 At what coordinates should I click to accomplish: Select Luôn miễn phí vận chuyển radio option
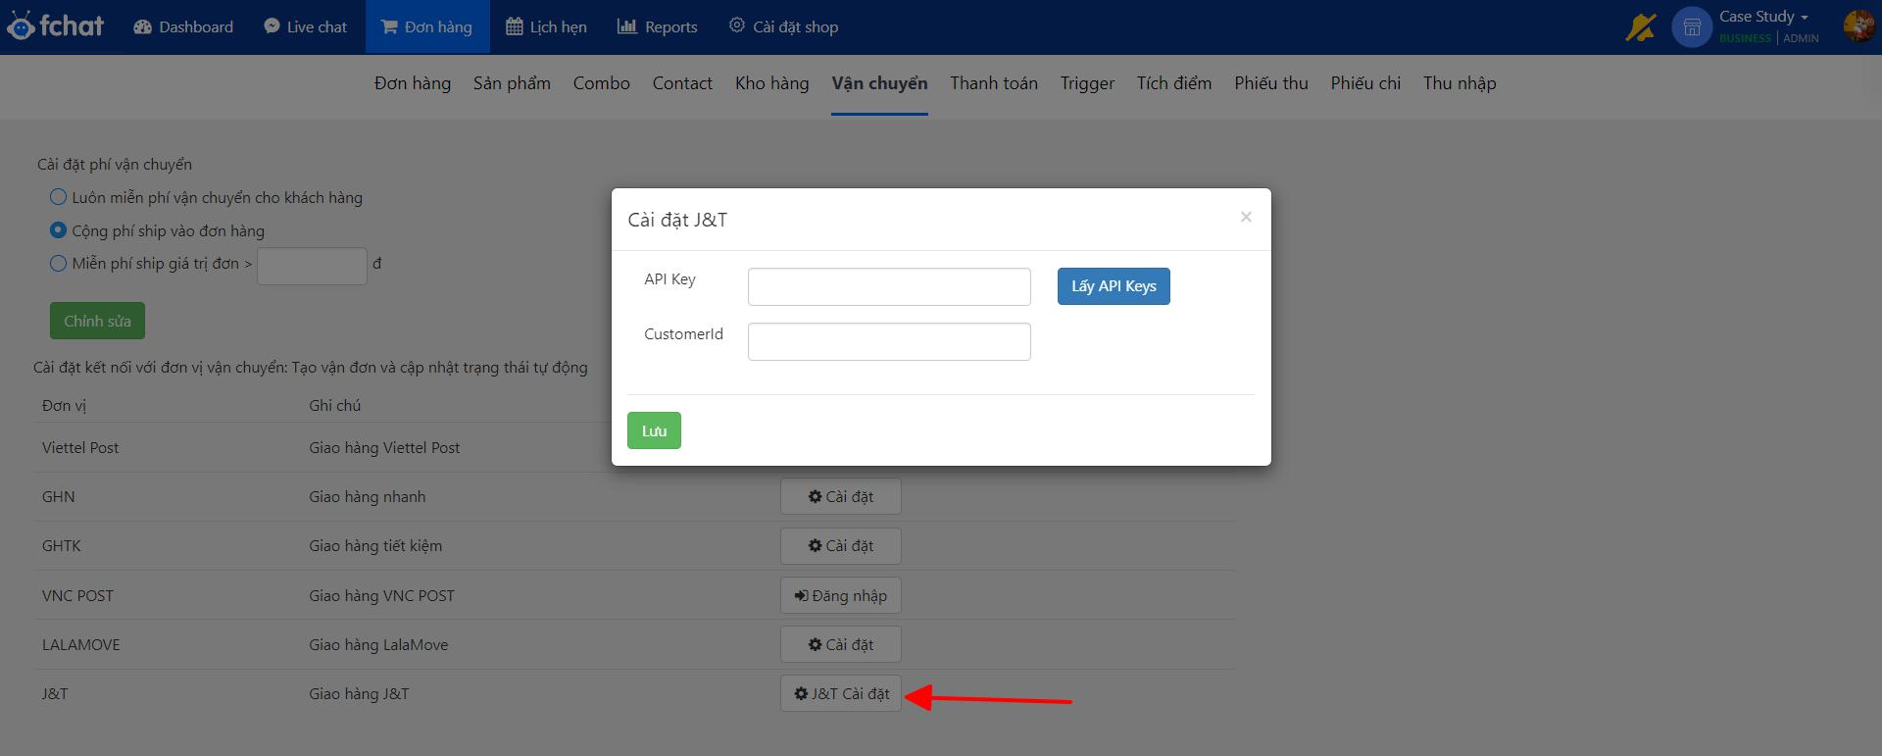[59, 197]
